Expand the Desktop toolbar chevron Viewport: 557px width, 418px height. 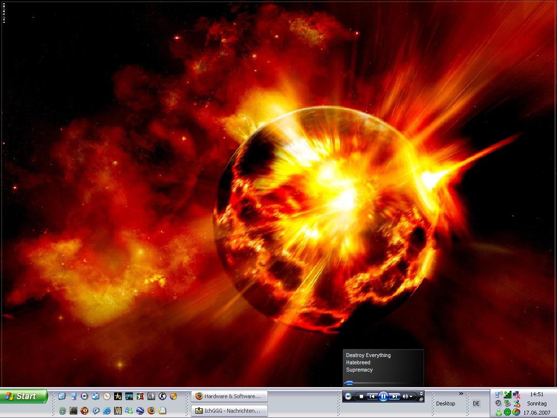click(x=461, y=393)
